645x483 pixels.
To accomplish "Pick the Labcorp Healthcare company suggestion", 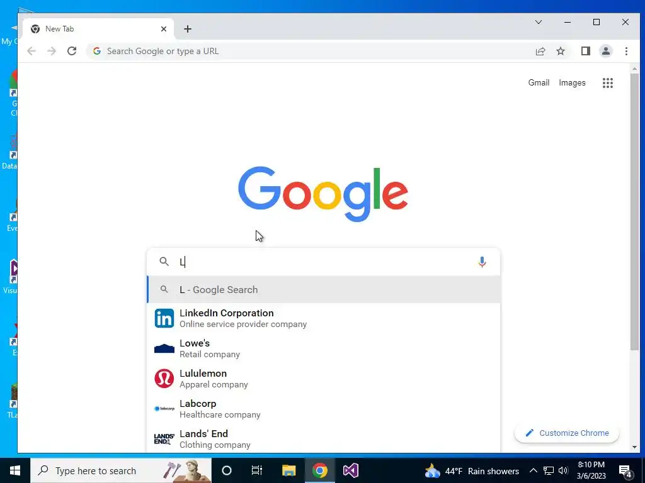I will click(x=324, y=409).
